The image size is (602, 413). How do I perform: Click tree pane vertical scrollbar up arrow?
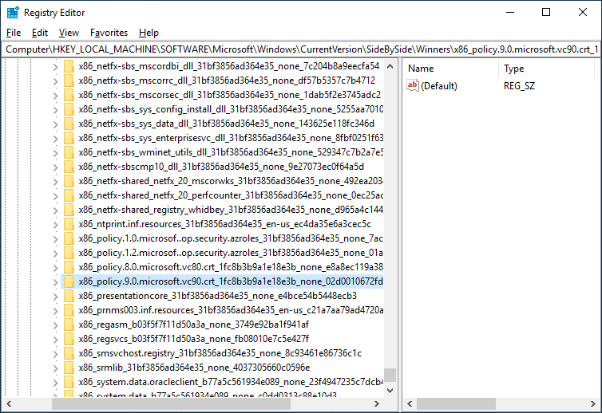click(x=390, y=66)
